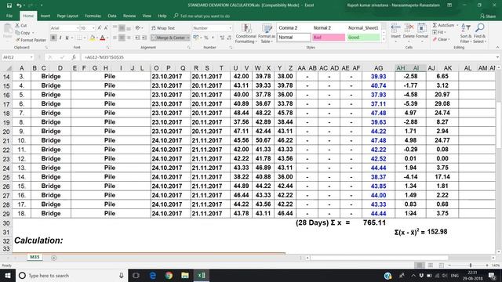502x282 pixels.
Task: Switch to Page Layout tab
Action: 67,16
